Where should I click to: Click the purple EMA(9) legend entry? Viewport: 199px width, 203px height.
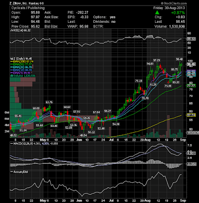20,73
